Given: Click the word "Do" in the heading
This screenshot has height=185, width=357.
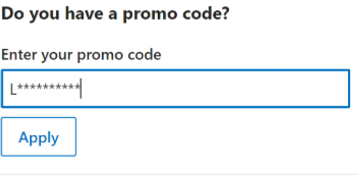Looking at the screenshot, I should pyautogui.click(x=12, y=15).
